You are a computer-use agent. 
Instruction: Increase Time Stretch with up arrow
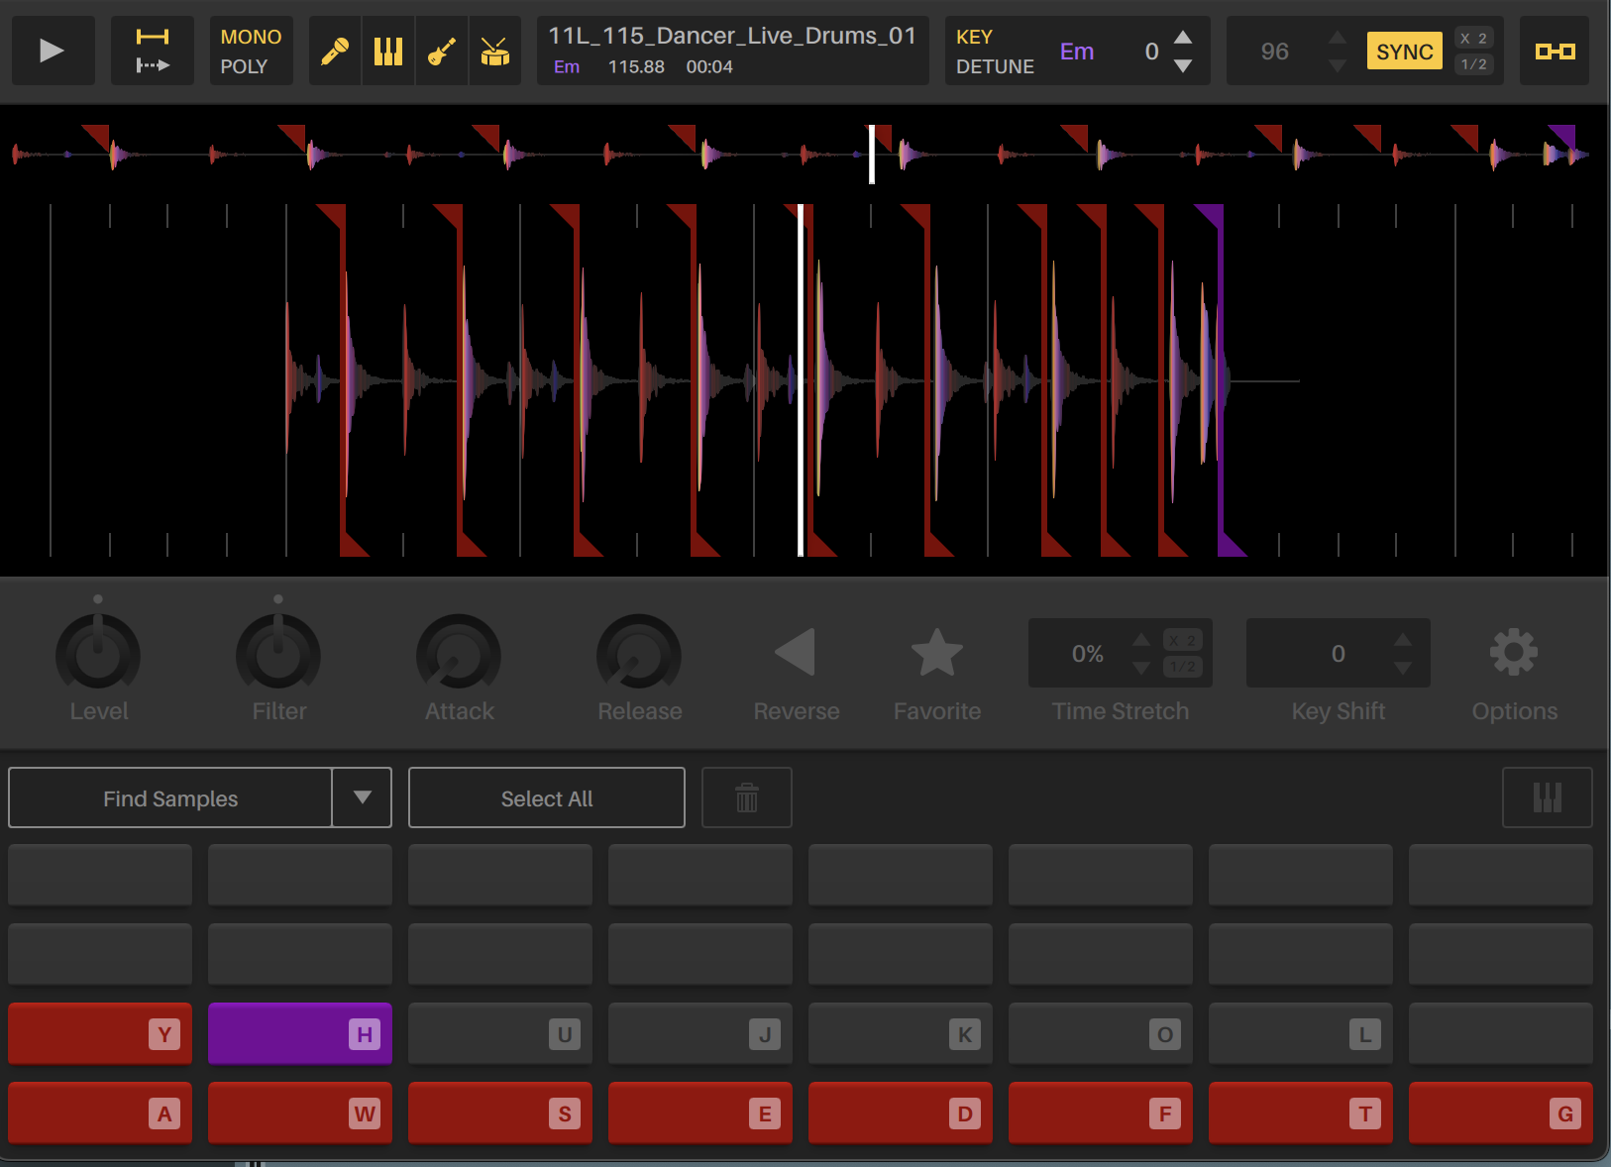tap(1141, 639)
